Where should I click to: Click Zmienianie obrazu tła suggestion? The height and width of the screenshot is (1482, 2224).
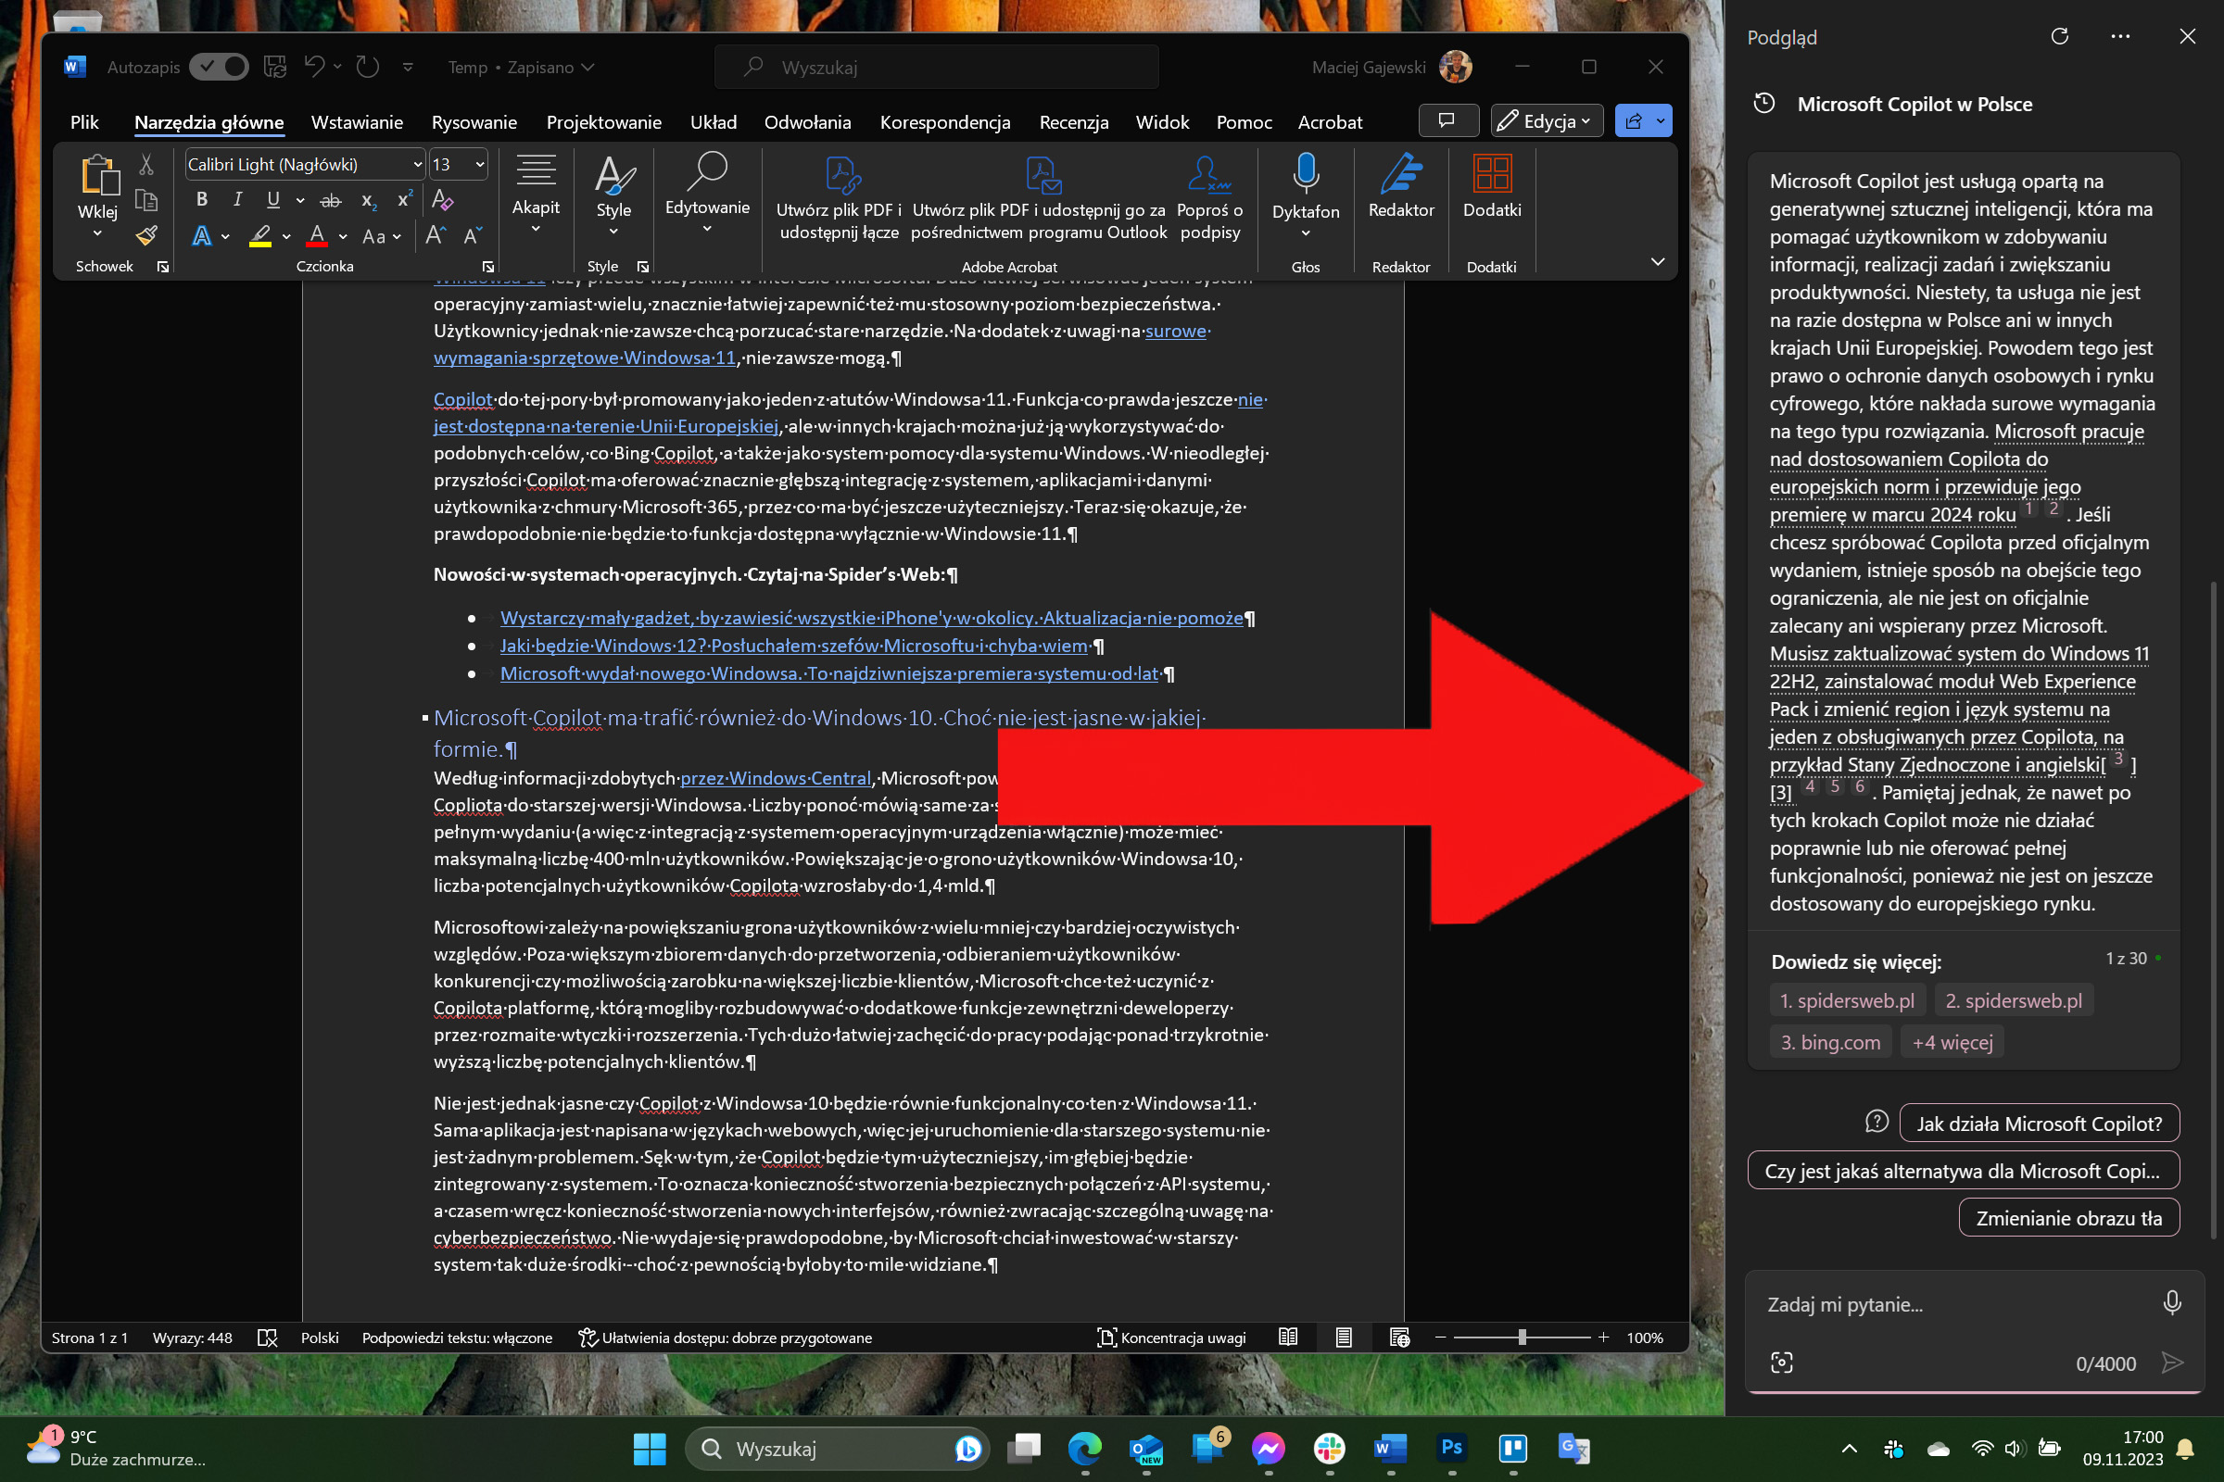pos(2068,1217)
